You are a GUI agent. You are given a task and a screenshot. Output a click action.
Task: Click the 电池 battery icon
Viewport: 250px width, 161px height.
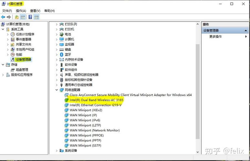[x=62, y=34]
